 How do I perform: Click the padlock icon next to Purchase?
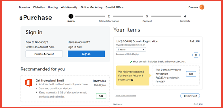21,18
